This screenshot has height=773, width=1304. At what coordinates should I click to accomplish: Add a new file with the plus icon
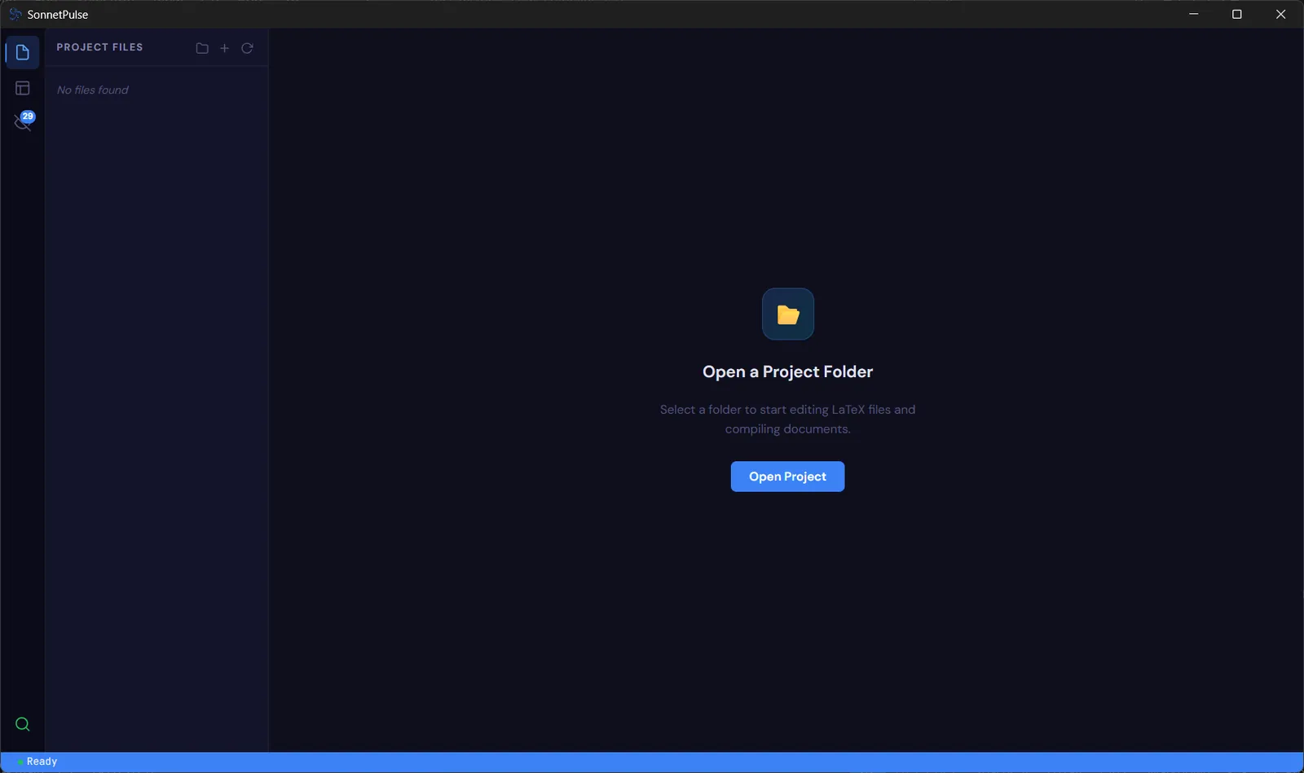point(225,48)
